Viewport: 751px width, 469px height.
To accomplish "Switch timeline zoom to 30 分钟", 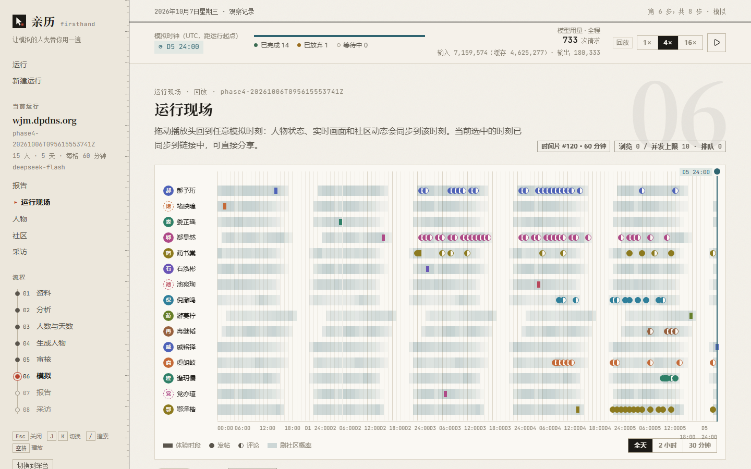I will [700, 446].
